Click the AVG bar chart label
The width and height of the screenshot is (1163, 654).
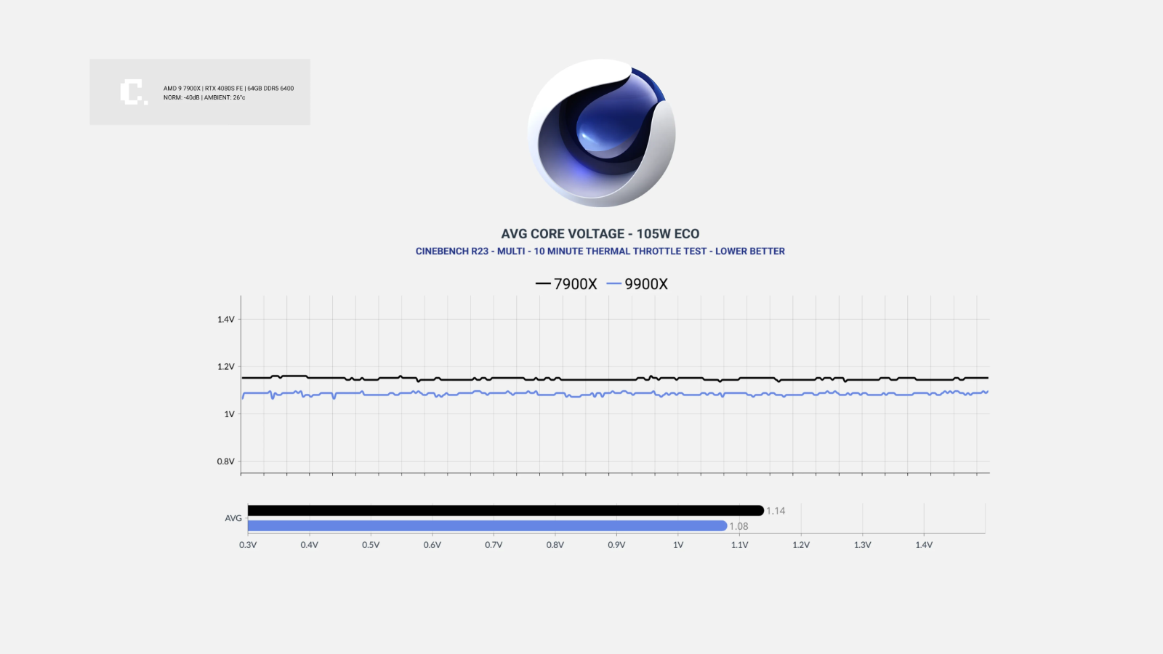[233, 518]
